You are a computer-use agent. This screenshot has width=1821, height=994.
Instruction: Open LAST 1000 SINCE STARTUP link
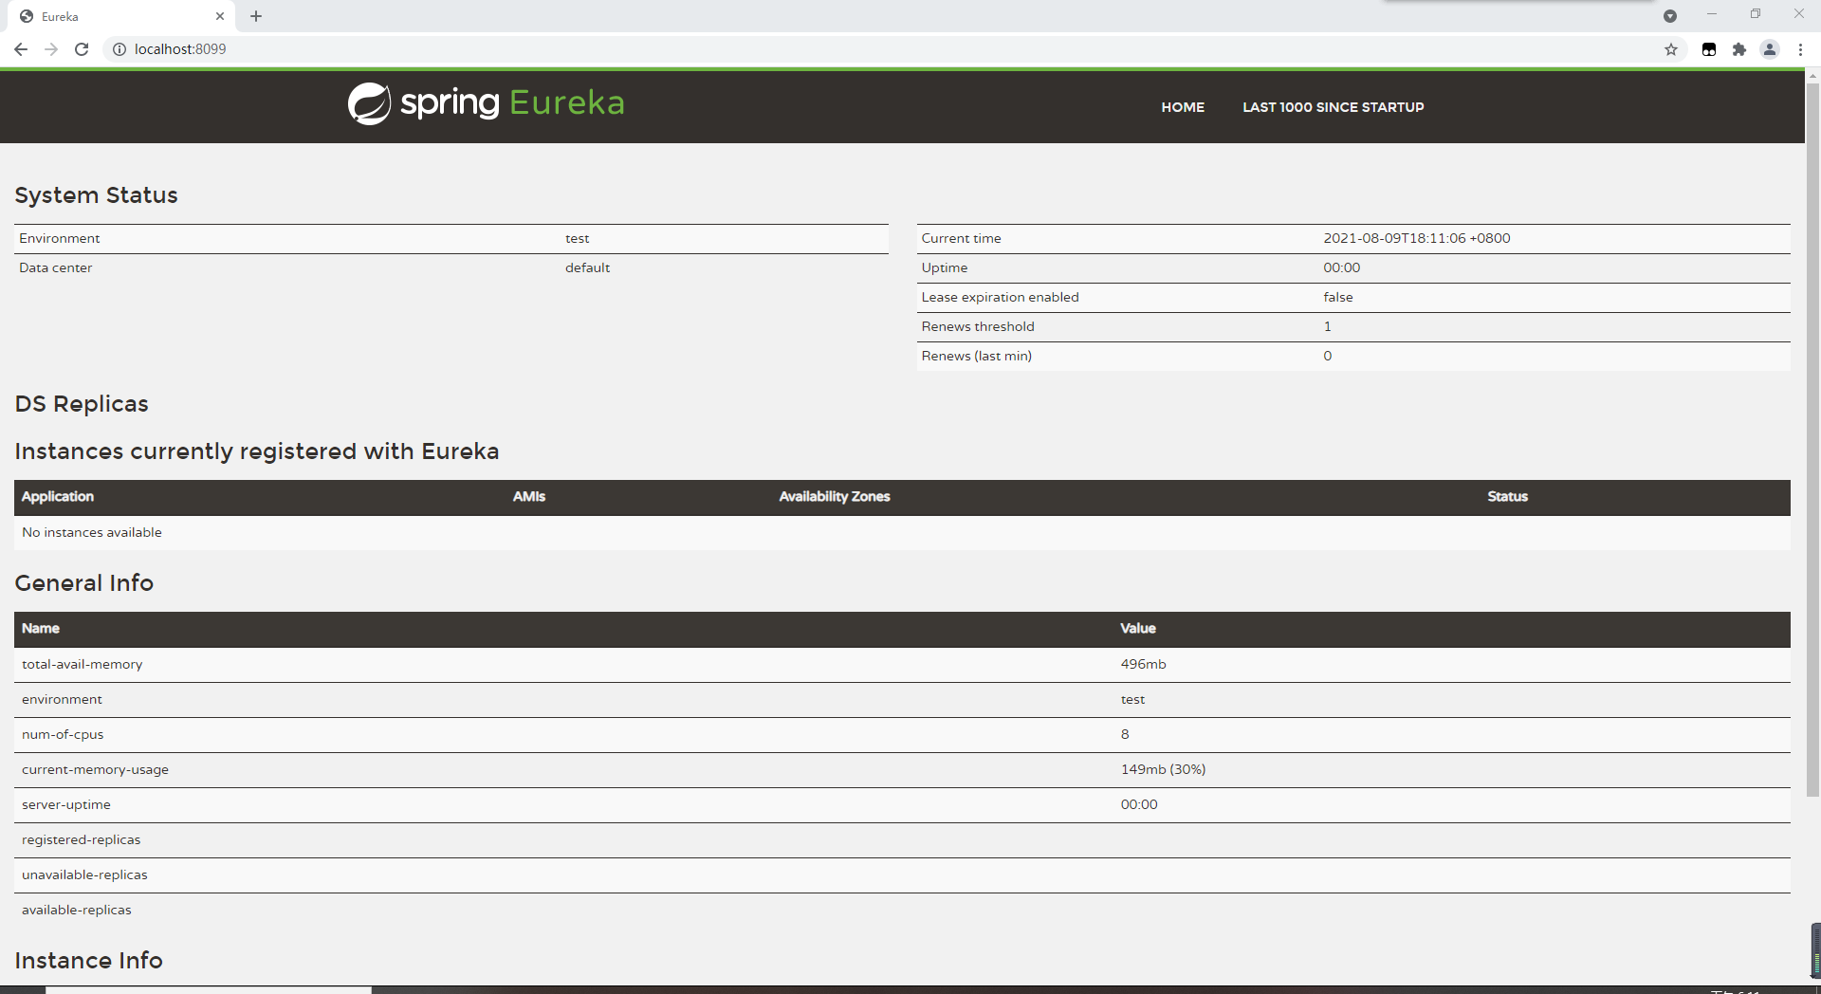[x=1334, y=107]
